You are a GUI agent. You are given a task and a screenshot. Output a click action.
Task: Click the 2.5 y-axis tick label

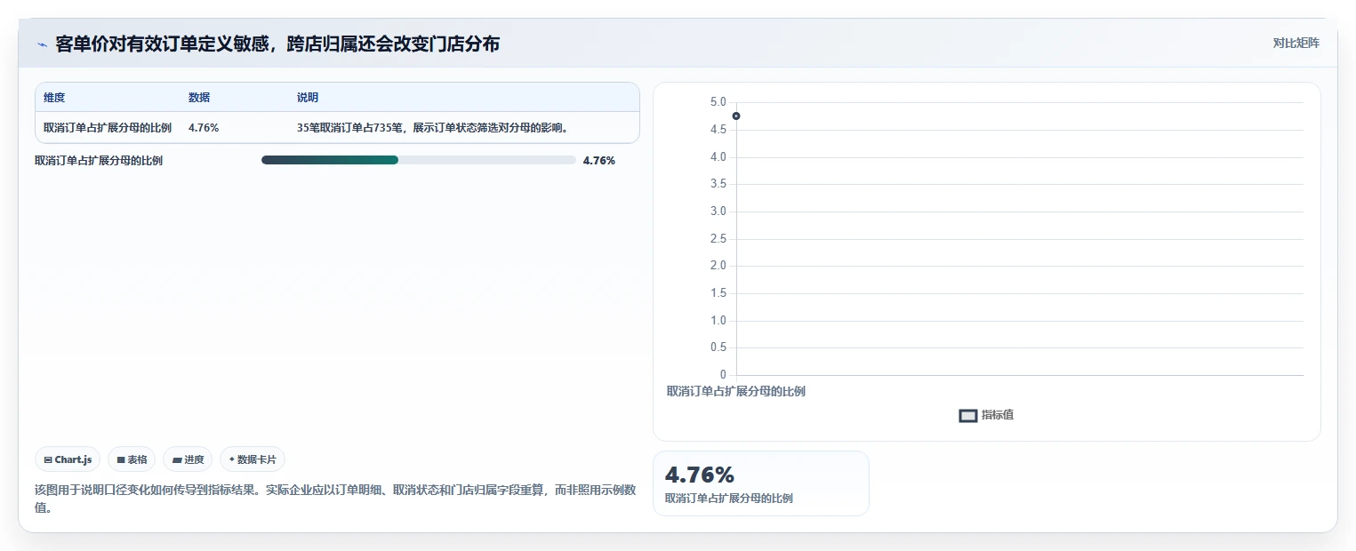click(718, 239)
